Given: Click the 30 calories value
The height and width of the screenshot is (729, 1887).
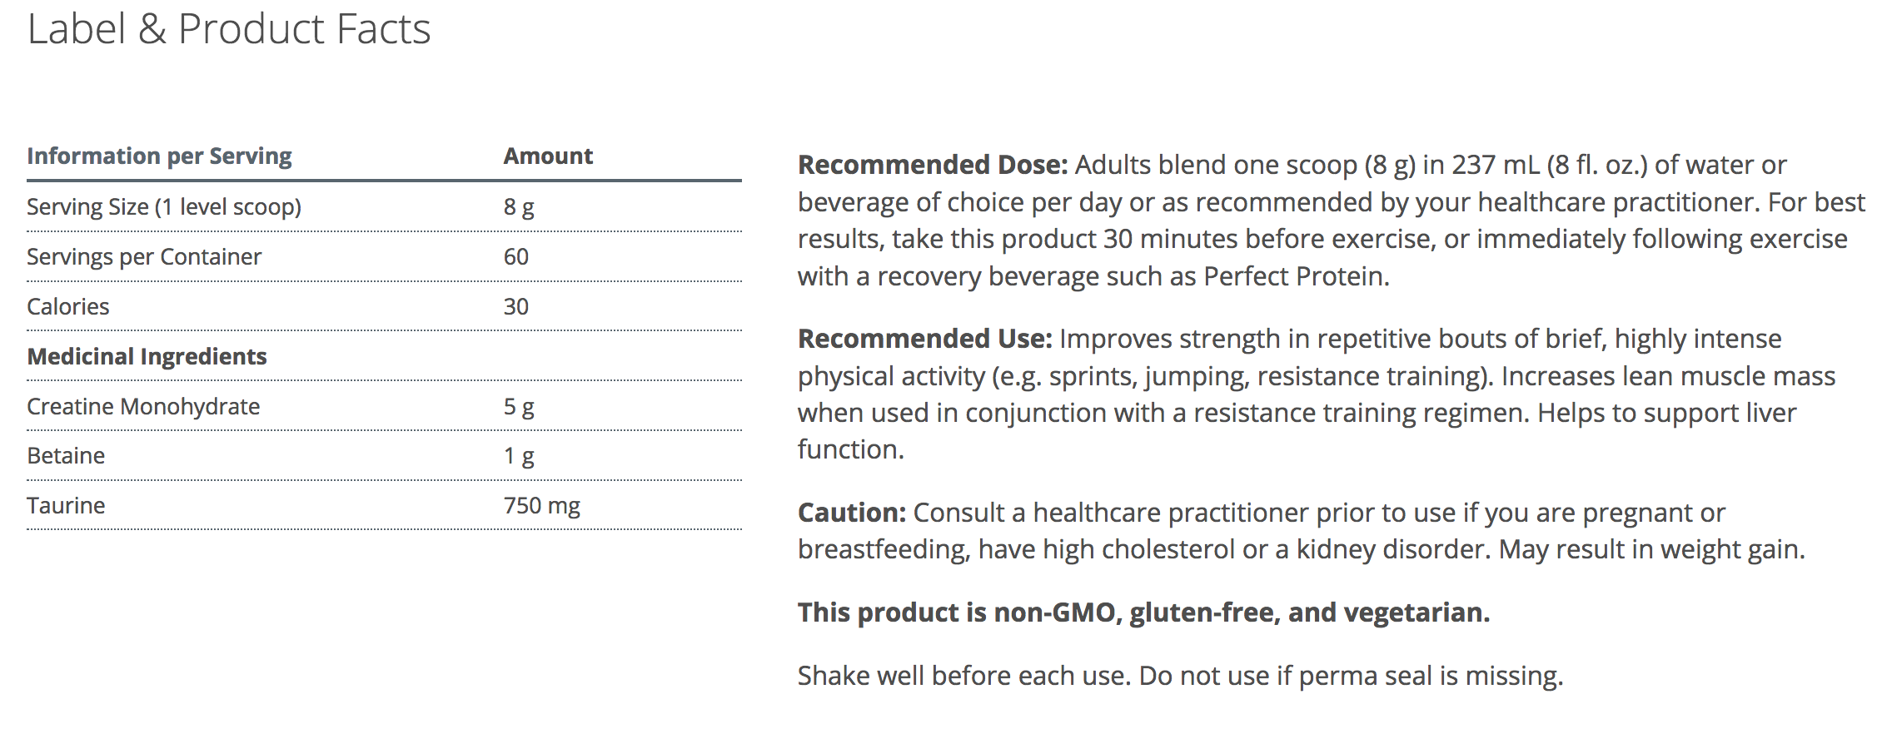Looking at the screenshot, I should tap(516, 306).
